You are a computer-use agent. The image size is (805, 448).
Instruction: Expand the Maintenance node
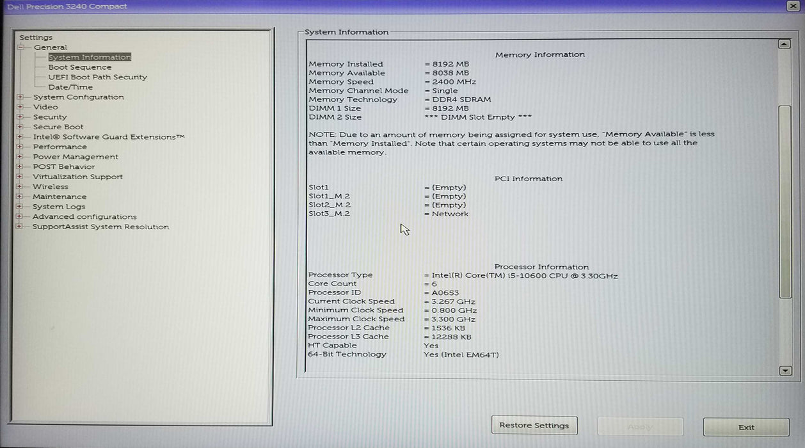[20, 196]
